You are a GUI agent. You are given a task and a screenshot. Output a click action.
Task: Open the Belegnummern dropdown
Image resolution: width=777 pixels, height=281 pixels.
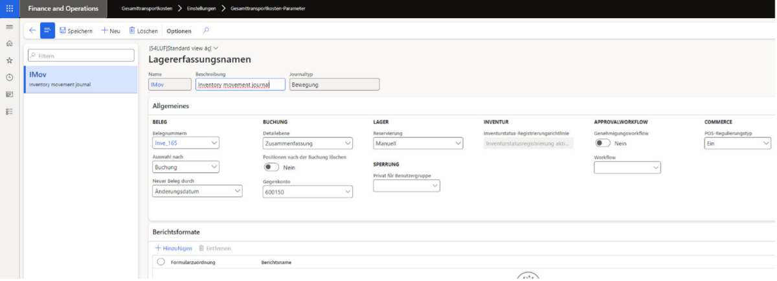(x=186, y=143)
